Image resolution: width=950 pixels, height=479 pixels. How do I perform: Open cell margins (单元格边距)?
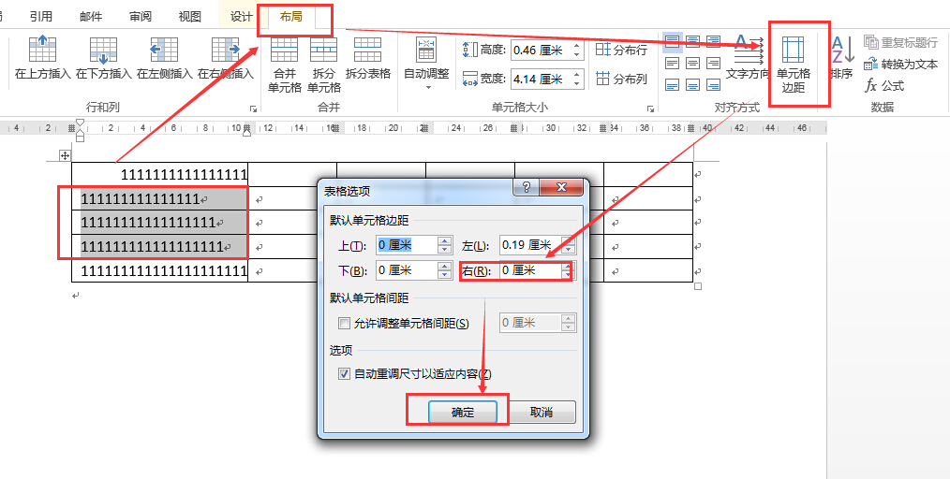point(794,65)
